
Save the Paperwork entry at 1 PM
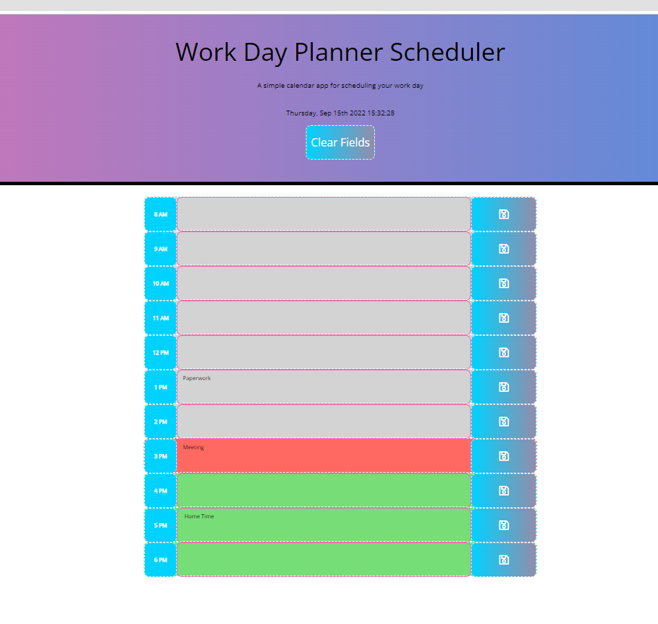[503, 386]
